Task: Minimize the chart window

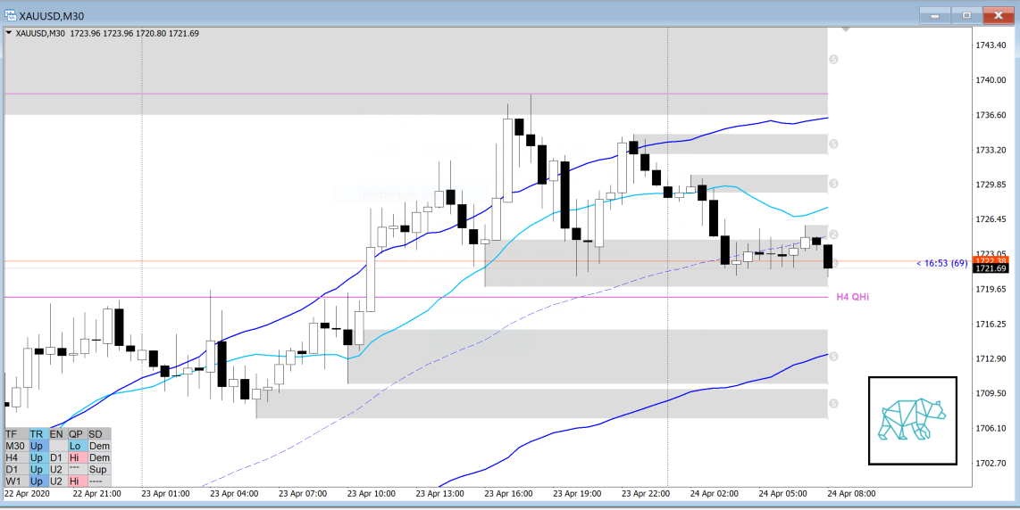Action: pos(935,14)
